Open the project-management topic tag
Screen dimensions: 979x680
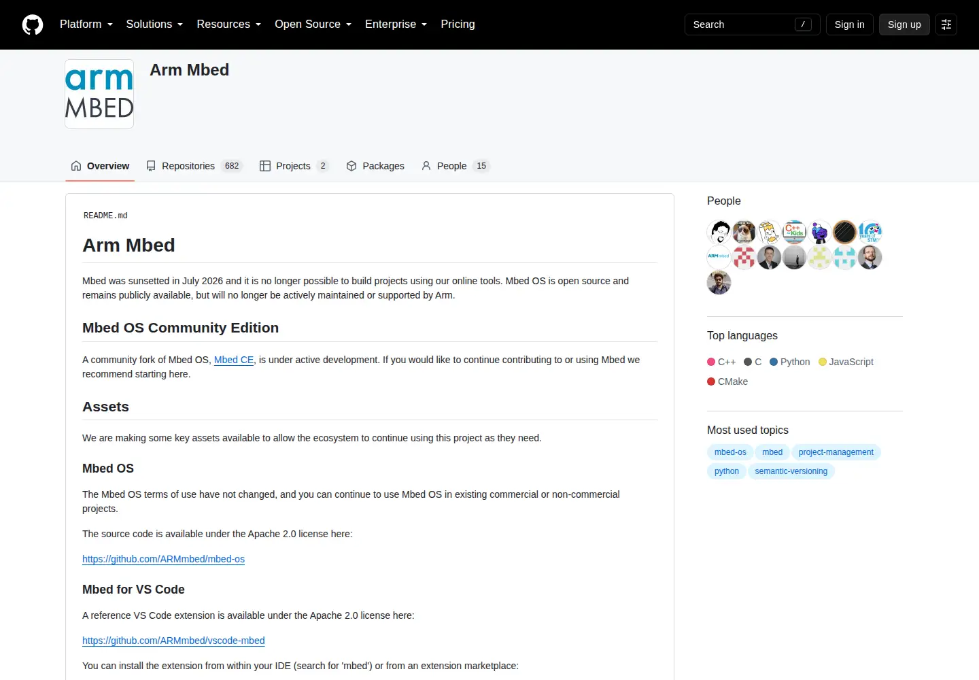coord(836,452)
